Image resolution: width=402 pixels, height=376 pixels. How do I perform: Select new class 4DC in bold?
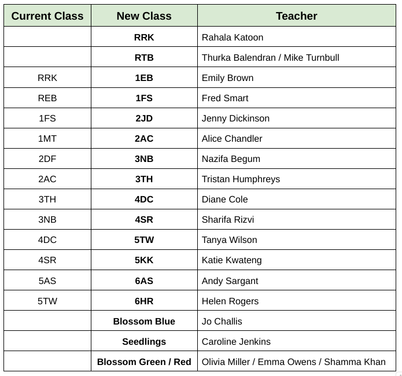point(144,199)
